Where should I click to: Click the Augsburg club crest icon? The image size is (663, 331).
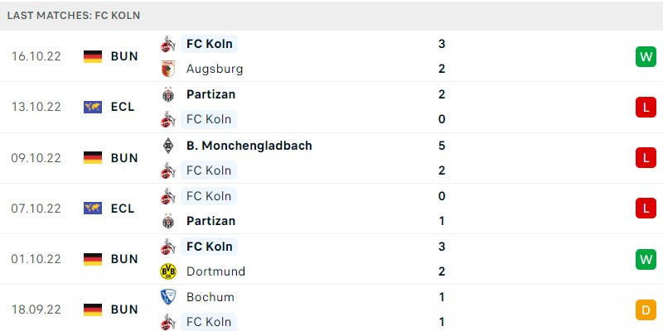168,69
